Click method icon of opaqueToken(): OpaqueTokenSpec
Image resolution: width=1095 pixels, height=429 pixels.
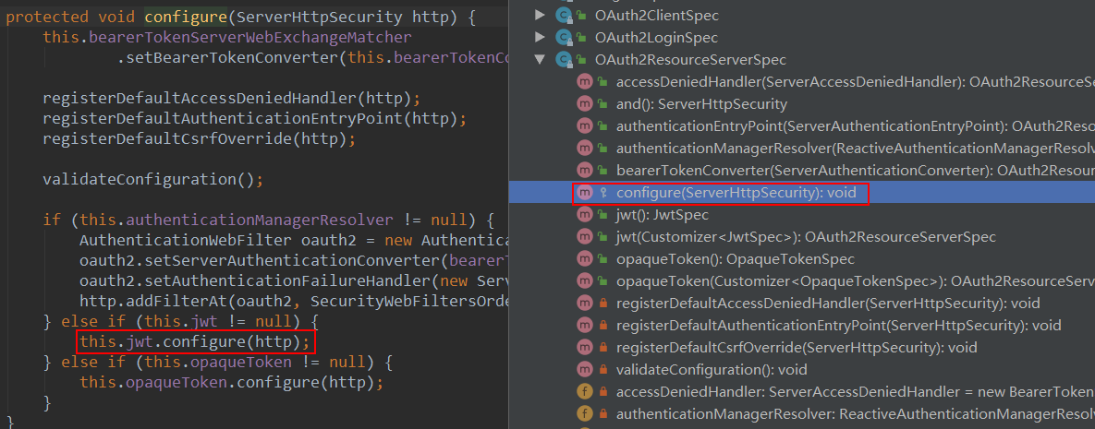click(585, 259)
